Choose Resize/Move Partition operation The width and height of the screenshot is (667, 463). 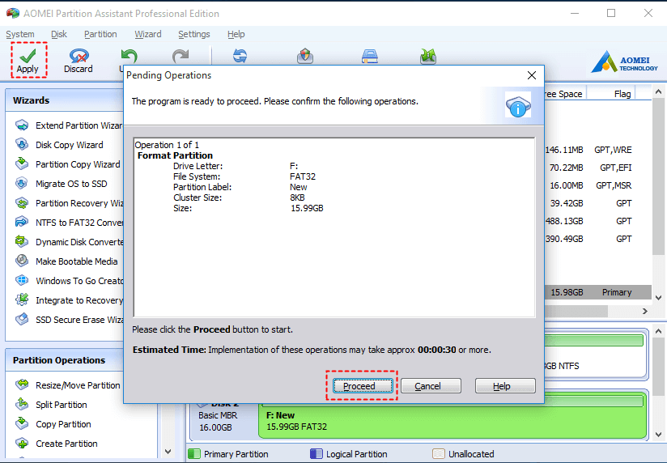click(x=68, y=385)
